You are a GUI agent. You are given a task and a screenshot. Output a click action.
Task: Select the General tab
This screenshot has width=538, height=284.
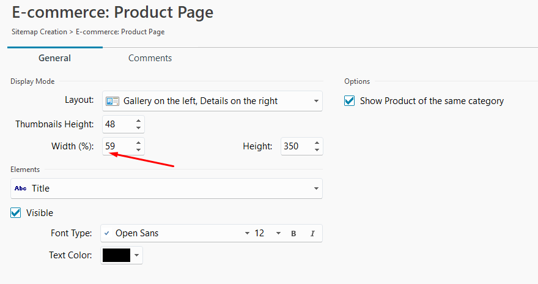(54, 58)
